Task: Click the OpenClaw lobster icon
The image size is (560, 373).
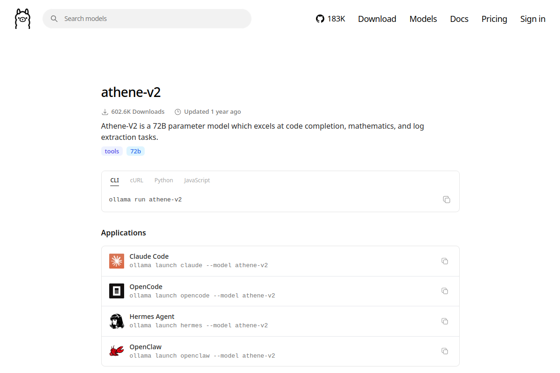Action: pos(117,351)
